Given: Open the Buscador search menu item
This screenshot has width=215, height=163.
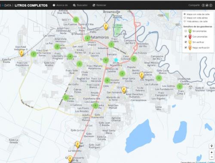Looking at the screenshot, I should pos(80,5).
